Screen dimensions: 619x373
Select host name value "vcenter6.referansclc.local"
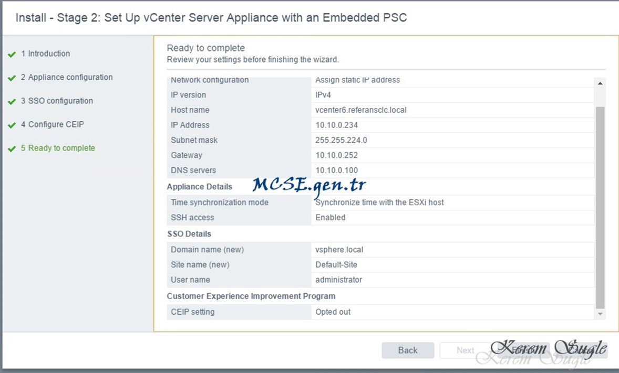point(361,110)
